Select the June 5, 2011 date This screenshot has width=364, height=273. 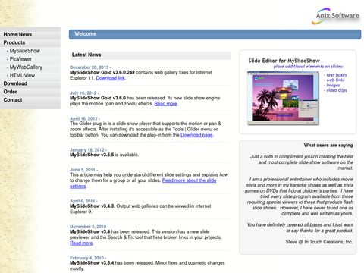point(83,170)
